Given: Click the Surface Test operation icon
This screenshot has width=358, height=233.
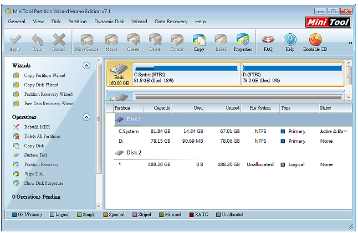Looking at the screenshot, I should [16, 155].
